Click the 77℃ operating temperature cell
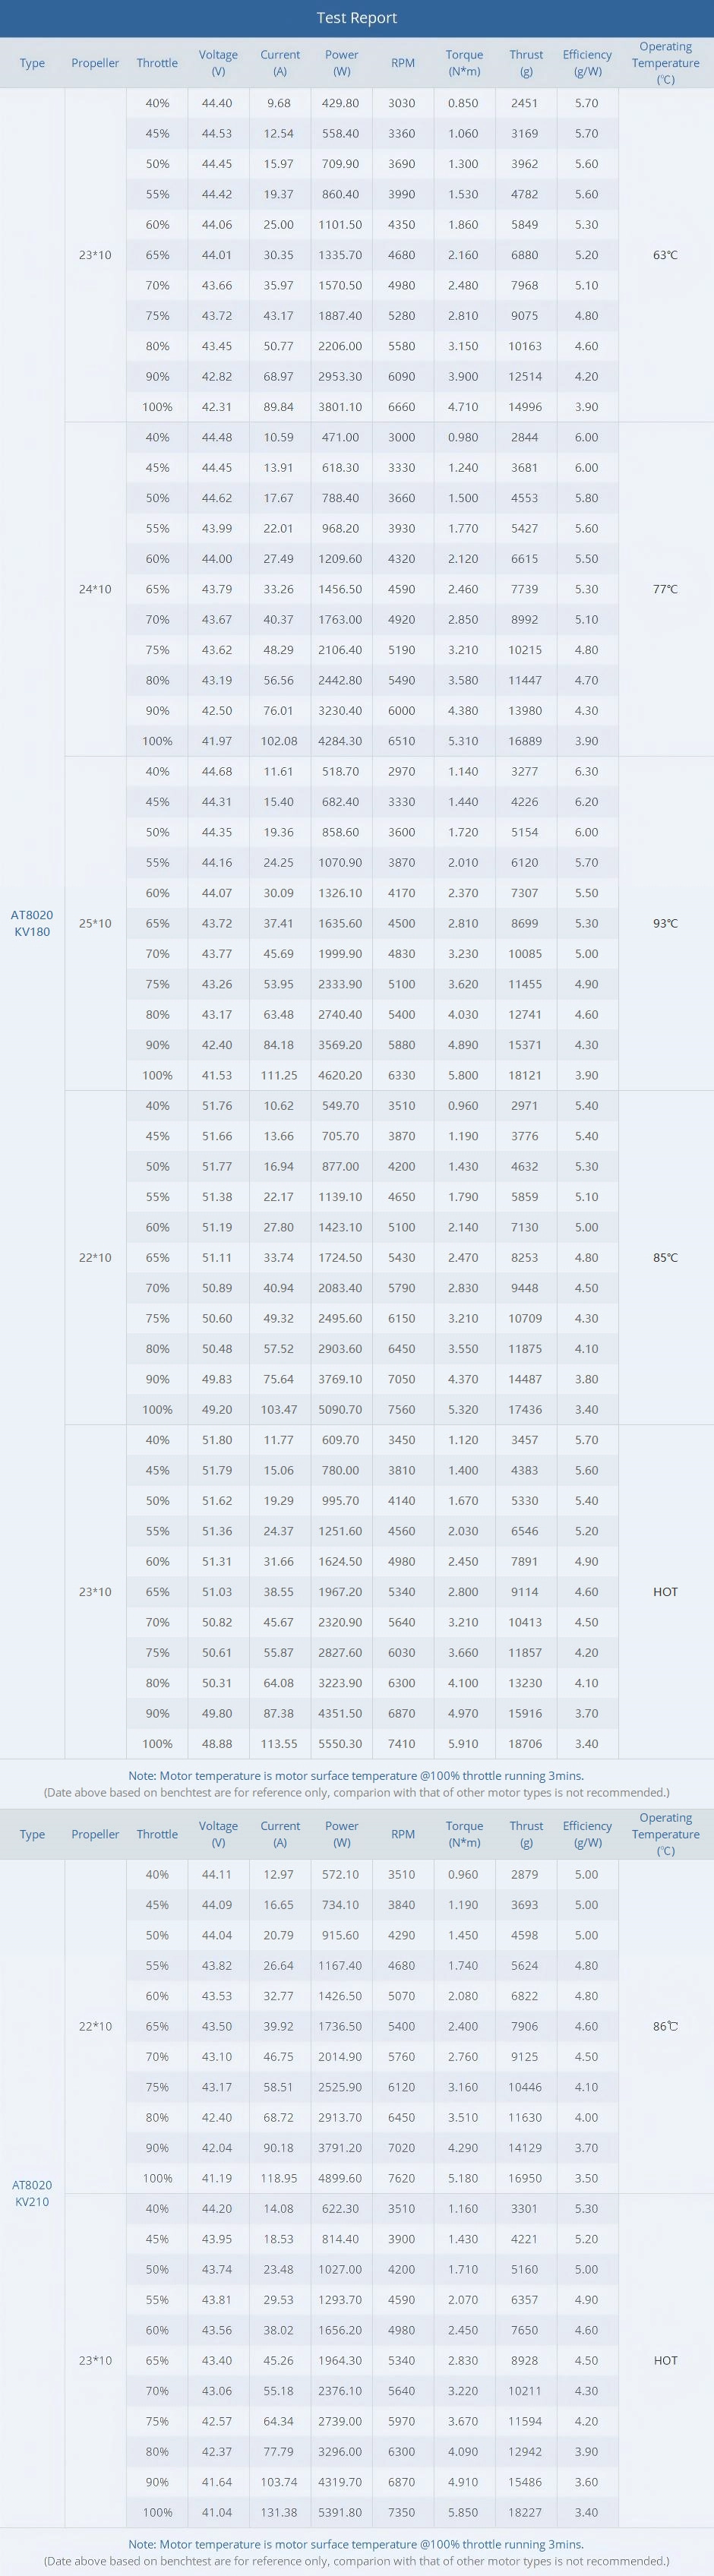This screenshot has width=714, height=2576. point(665,589)
